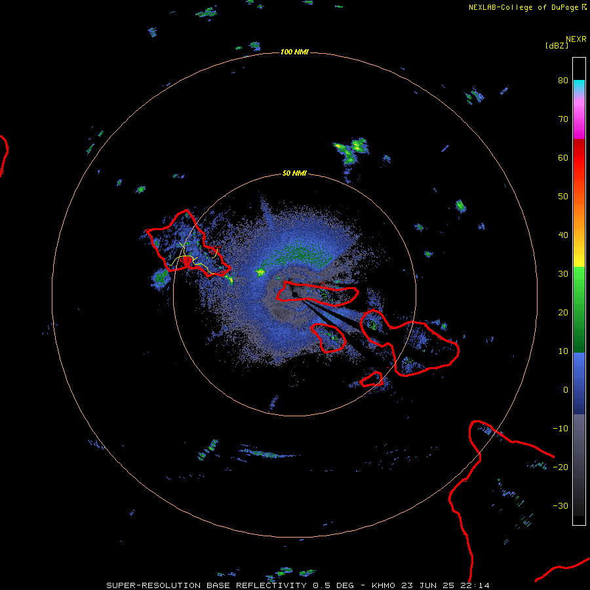Click SUPER-RESOLUTION BASE REFLECTIVITY caption text
This screenshot has height=590, width=590.
(x=206, y=585)
